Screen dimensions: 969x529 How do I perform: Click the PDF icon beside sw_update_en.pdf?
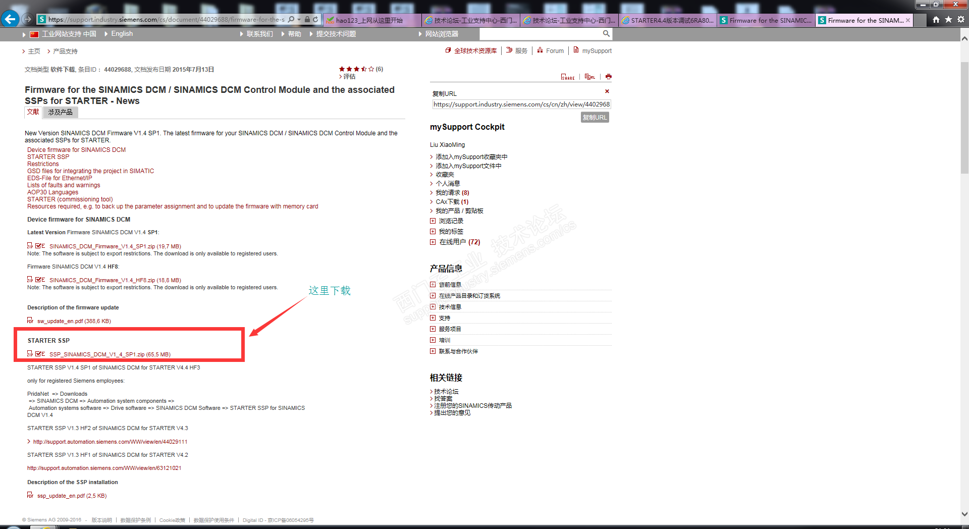pyautogui.click(x=30, y=321)
